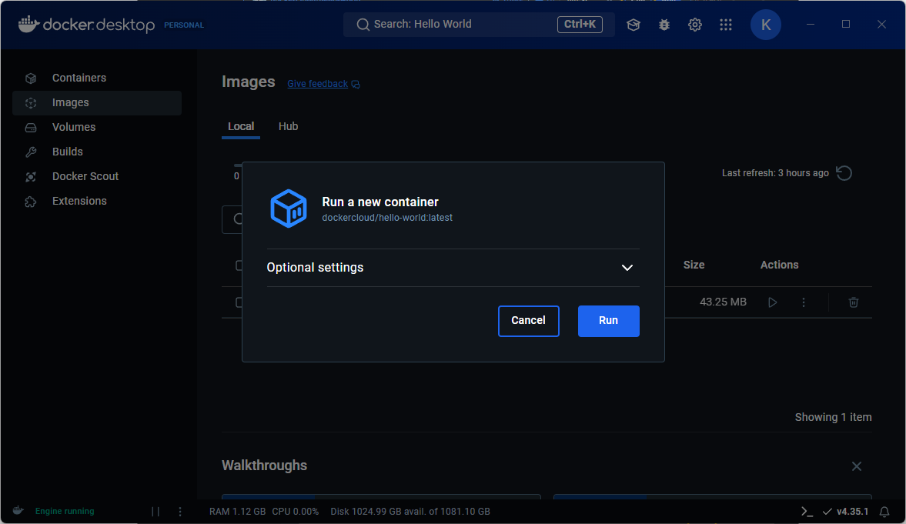Click the Disk 1024.99 GB avail. status text
Screen dimensions: 906x524
click(x=410, y=512)
